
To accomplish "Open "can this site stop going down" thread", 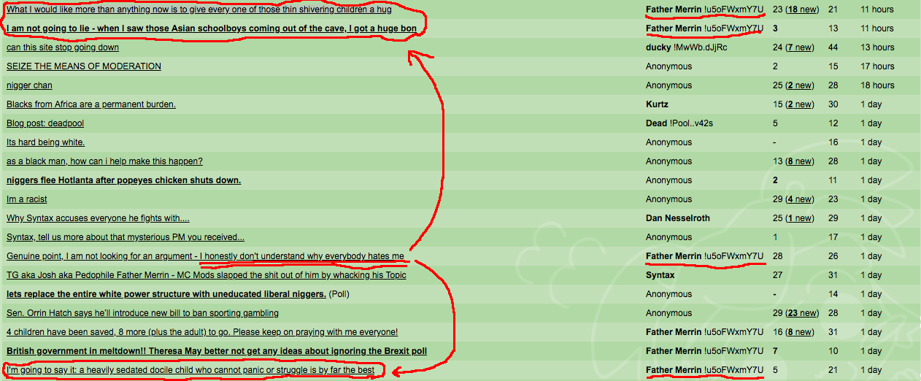I will (x=63, y=47).
